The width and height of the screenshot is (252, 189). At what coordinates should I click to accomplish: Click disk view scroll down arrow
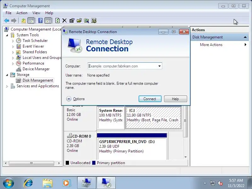click(186, 157)
